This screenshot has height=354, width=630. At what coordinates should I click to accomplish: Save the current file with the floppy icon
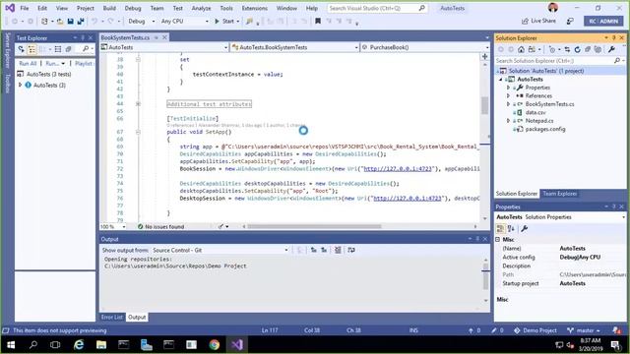70,22
